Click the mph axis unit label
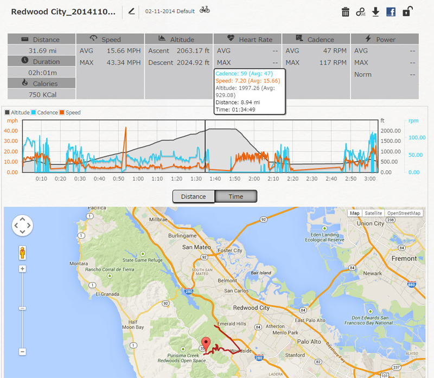Screen dimensions: 434x378 pyautogui.click(x=12, y=120)
